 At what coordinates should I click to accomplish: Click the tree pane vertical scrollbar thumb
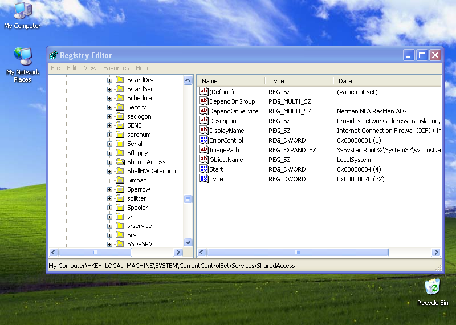coord(188,200)
